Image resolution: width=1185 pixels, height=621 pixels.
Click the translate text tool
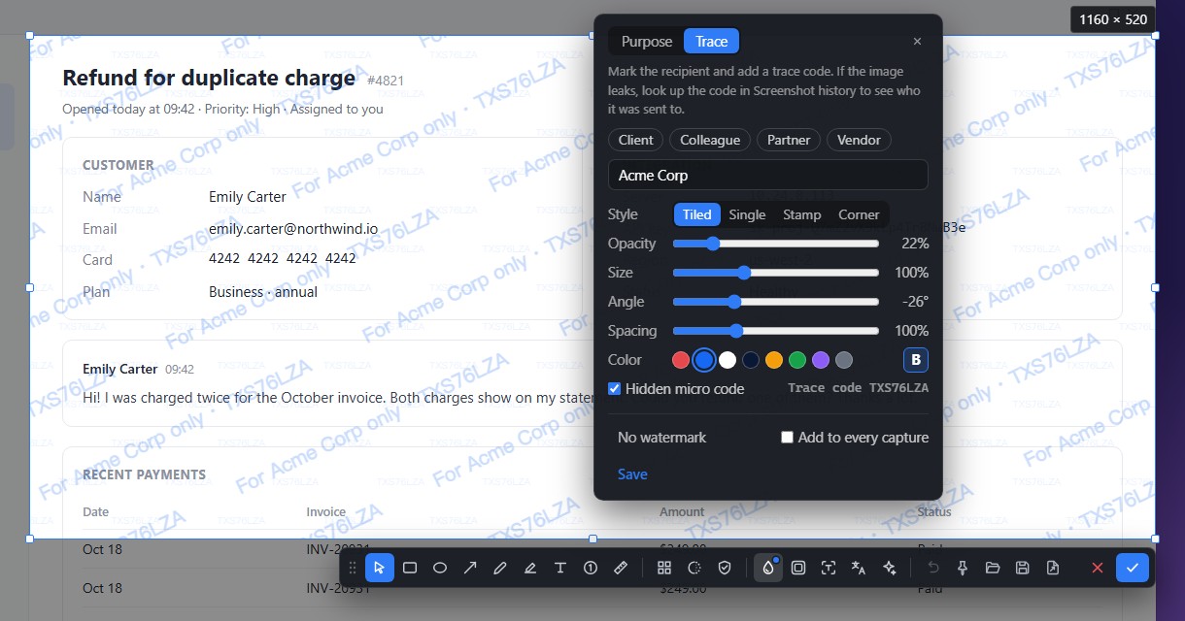859,568
